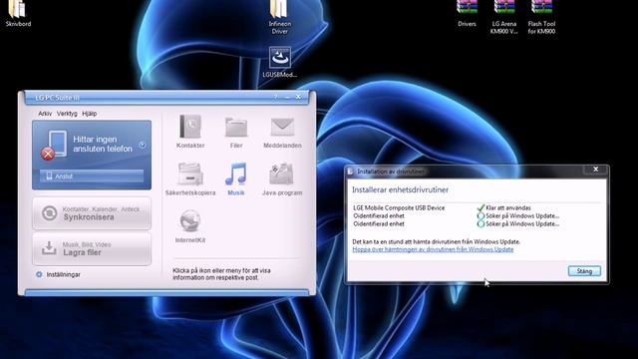The height and width of the screenshot is (359, 638).
Task: Open the Verktyg menu
Action: [67, 114]
